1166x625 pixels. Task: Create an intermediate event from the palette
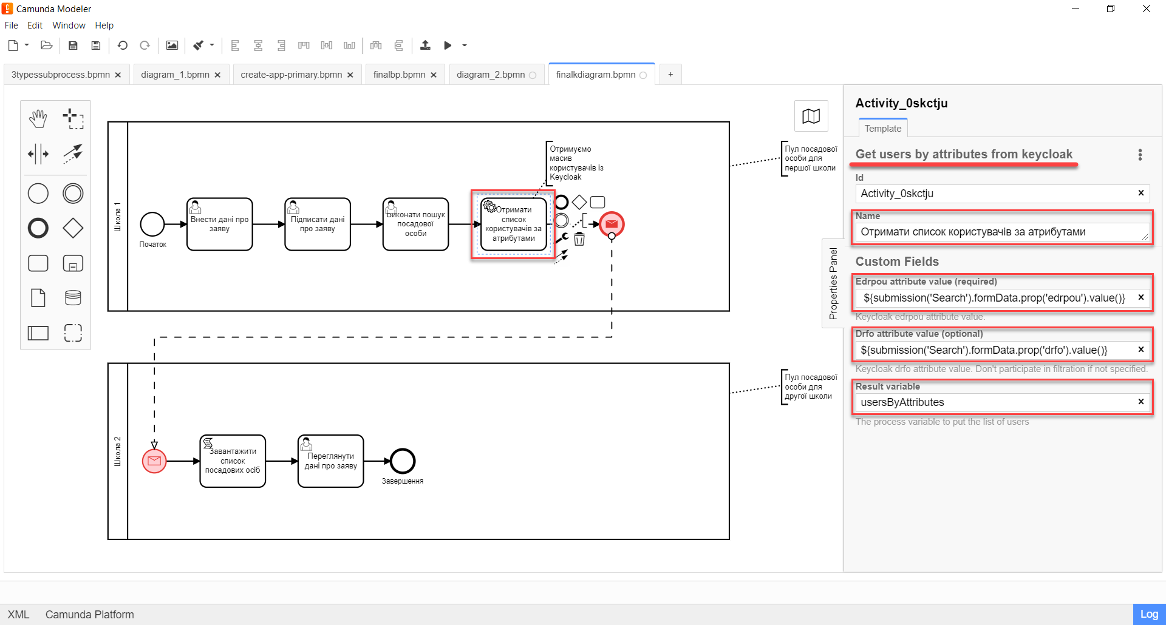(x=73, y=194)
